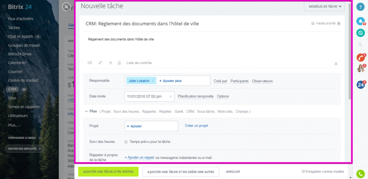Image resolution: width=368 pixels, height=179 pixels.
Task: Check Temps prévu pour la tâche
Action: 126,142
